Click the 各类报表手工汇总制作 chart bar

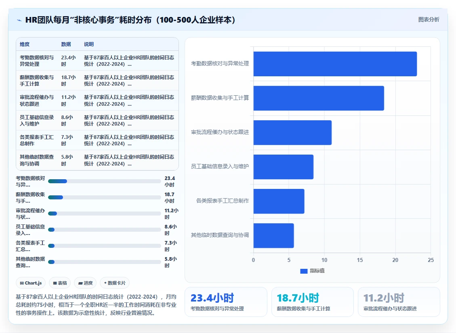(x=279, y=201)
